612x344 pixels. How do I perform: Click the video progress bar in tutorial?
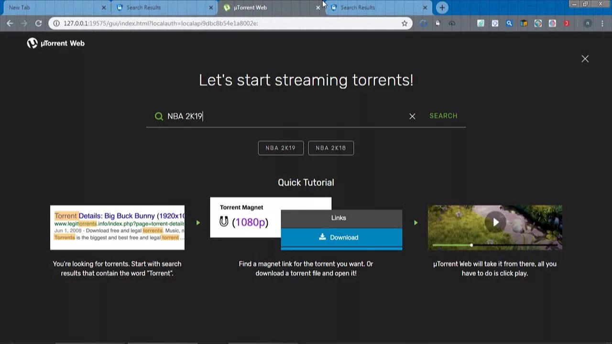495,245
